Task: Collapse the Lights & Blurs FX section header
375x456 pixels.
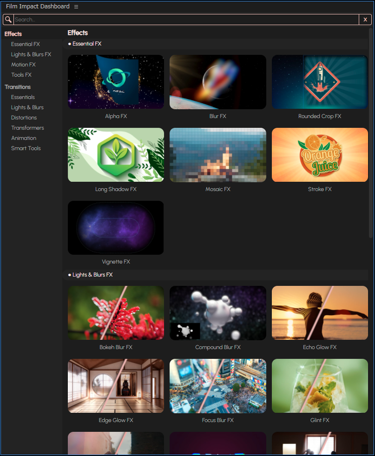Action: (216, 275)
